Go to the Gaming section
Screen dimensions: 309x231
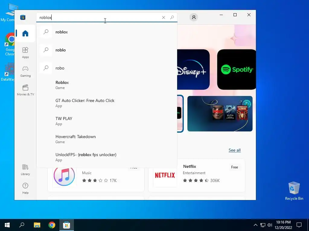(25, 72)
